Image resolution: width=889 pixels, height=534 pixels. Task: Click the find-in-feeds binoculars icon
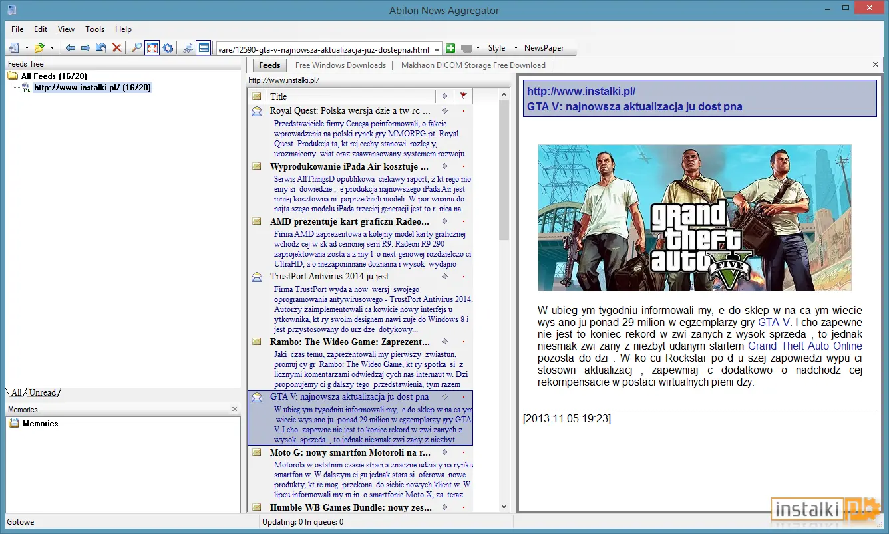coord(188,48)
